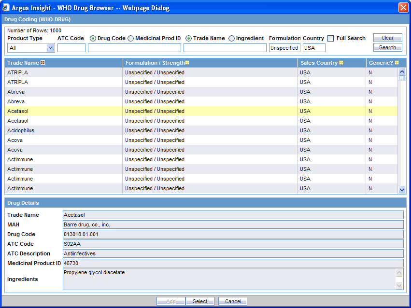Cancel the WHO Drug Browser dialog
411x308 pixels.
(233, 301)
